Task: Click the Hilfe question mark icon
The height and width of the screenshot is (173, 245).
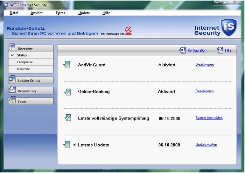Action: click(x=220, y=50)
